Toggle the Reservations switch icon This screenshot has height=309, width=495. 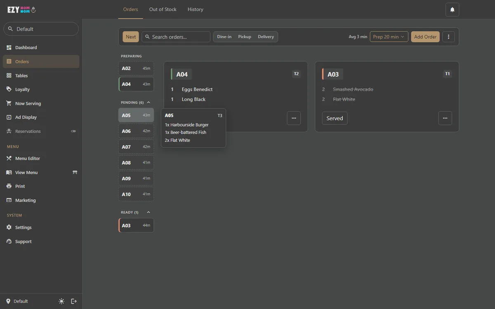(73, 131)
